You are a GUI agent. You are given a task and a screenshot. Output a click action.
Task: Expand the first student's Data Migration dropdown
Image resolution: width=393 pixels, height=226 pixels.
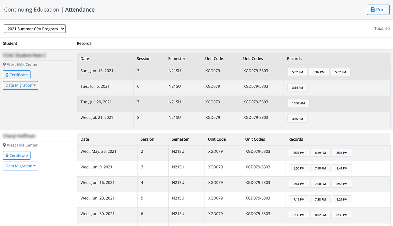pos(20,85)
